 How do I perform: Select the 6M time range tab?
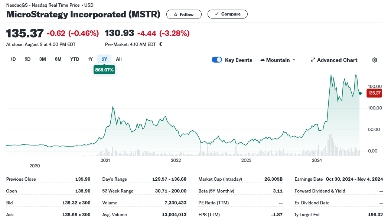(x=58, y=59)
